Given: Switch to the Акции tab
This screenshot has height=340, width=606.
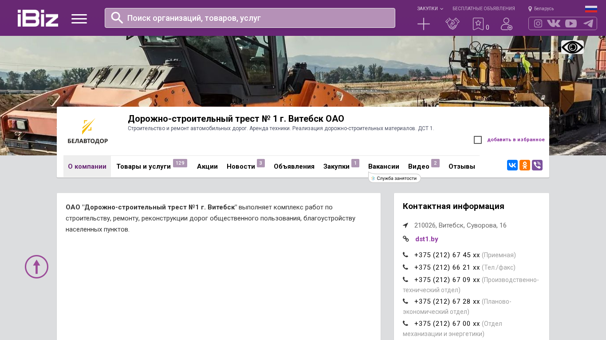Looking at the screenshot, I should point(207,166).
